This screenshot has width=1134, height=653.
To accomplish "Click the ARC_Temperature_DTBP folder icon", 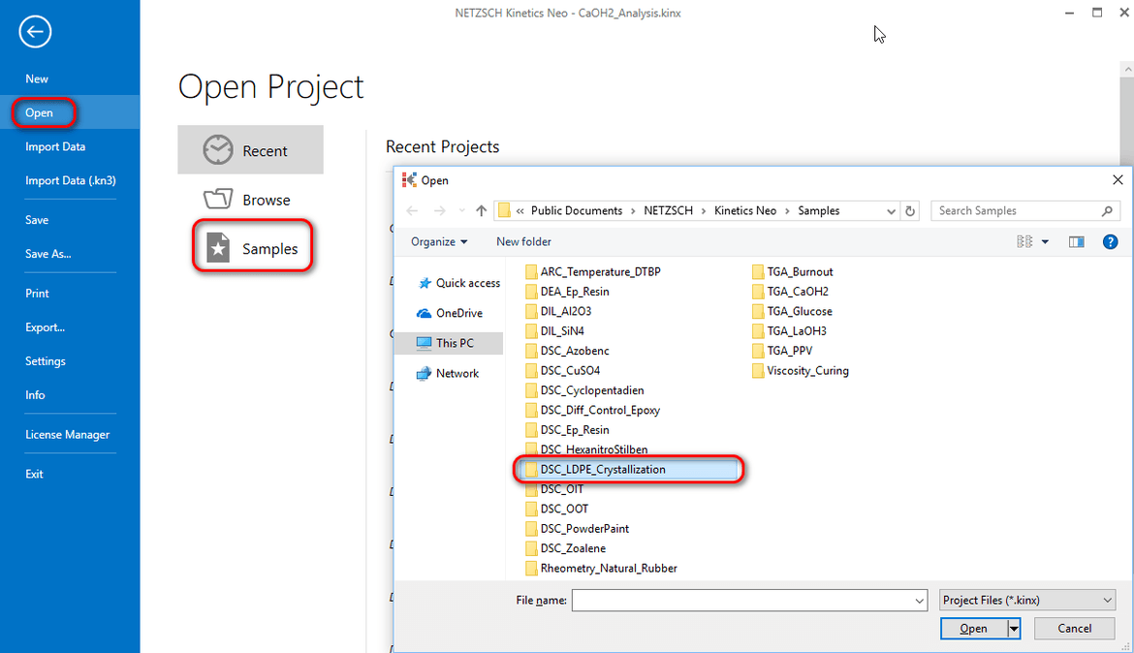I will (531, 272).
